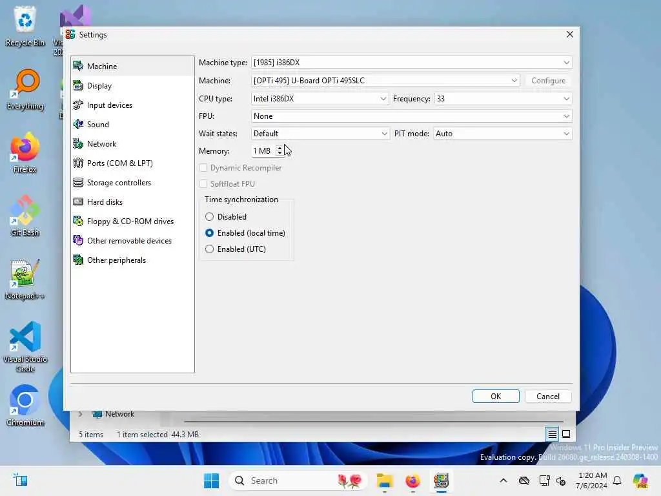Open the Machine type dropdown
661x496 pixels.
point(411,63)
